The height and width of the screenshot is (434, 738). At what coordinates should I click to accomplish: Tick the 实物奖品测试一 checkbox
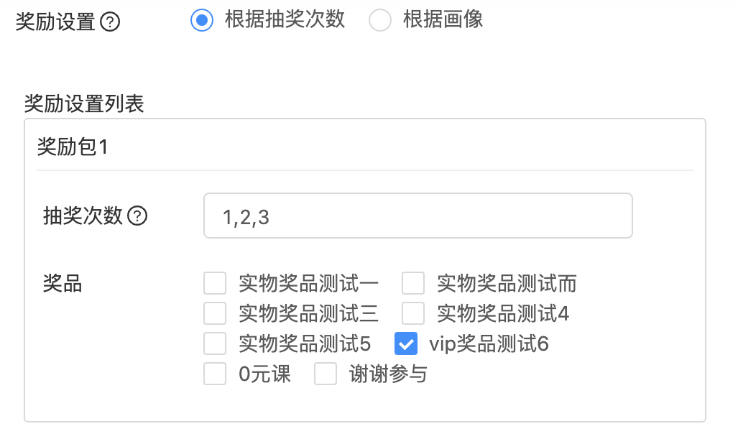215,284
